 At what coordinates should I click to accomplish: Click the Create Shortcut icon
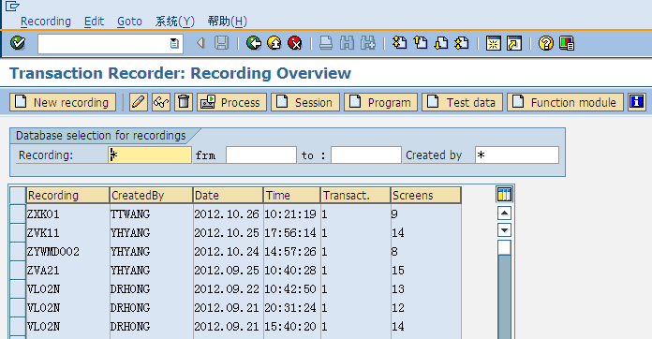[514, 43]
